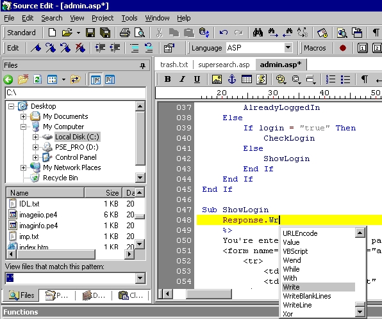The height and width of the screenshot is (319, 382).
Task: Expand Local Disk (C:) node
Action: (35, 137)
